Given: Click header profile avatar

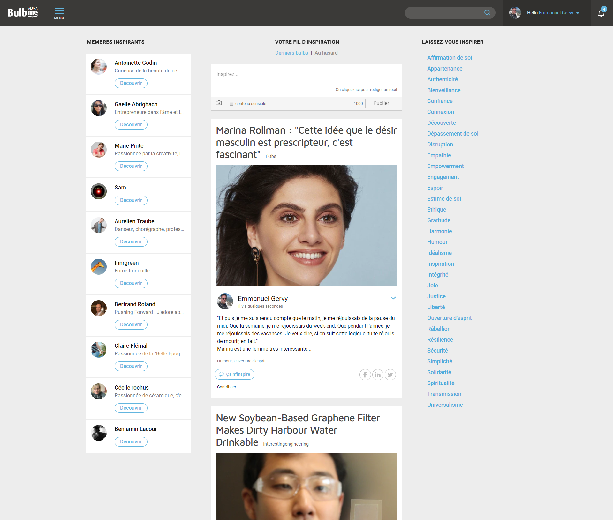Looking at the screenshot, I should [x=515, y=13].
